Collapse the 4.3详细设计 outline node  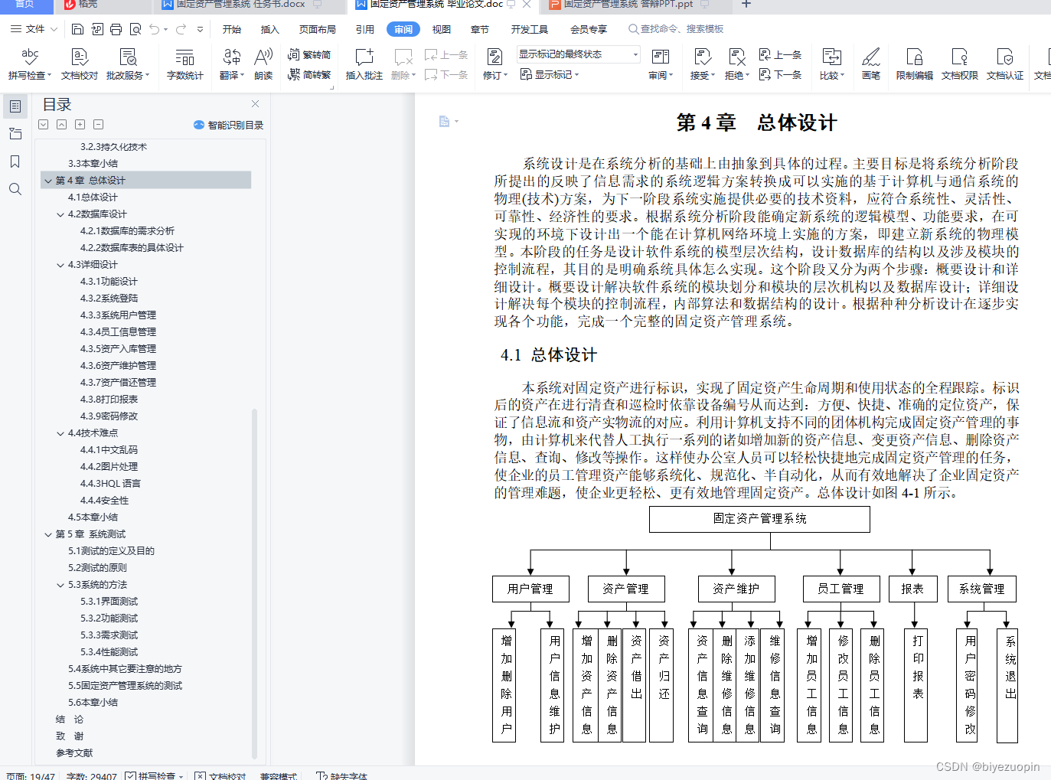60,265
